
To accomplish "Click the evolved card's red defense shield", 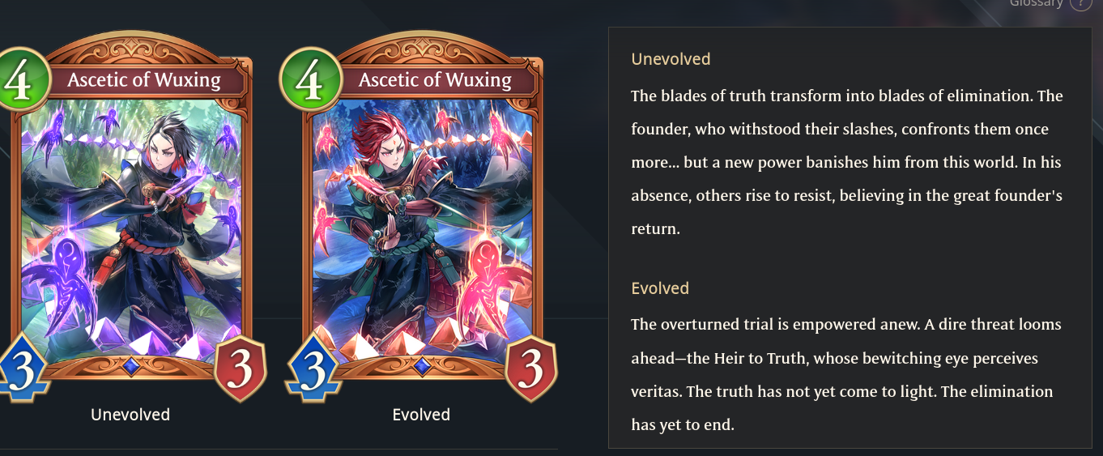I will (x=531, y=368).
